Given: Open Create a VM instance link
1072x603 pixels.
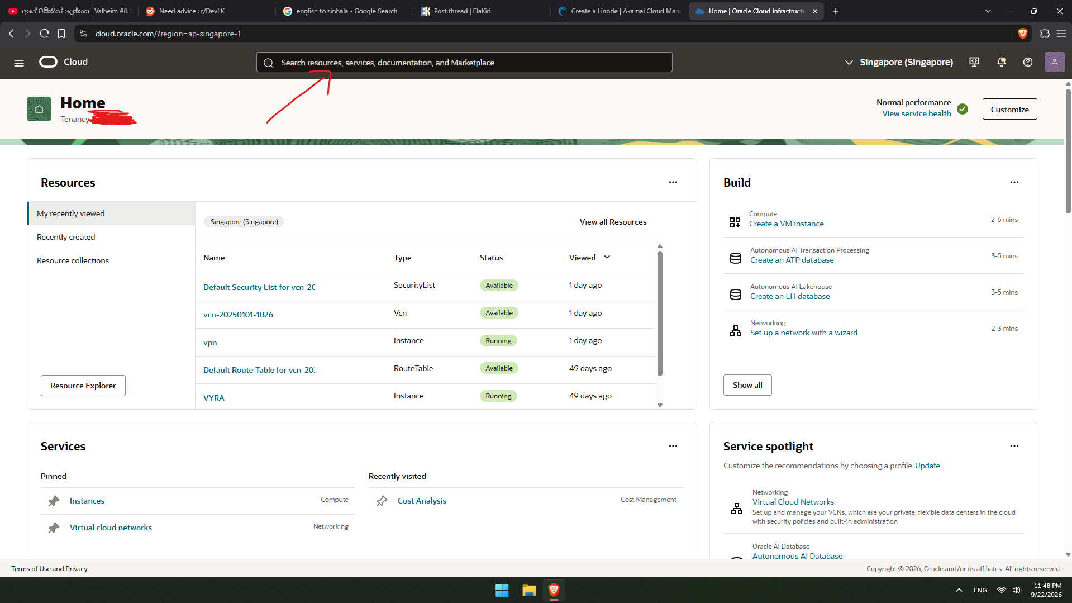Looking at the screenshot, I should pyautogui.click(x=786, y=224).
